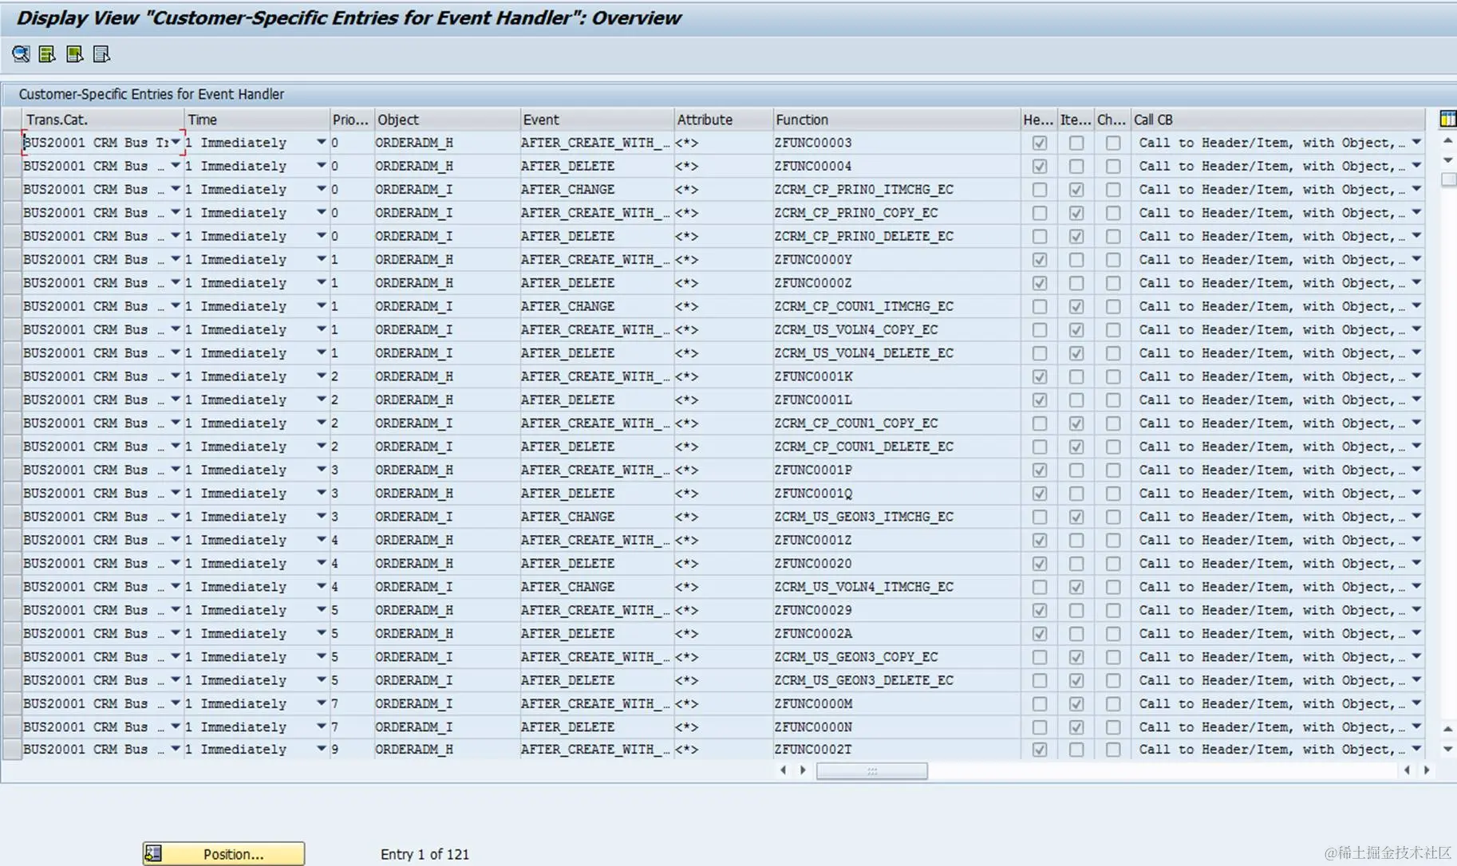
Task: Click the middle horizontal scrollbar thumb
Action: tap(871, 770)
